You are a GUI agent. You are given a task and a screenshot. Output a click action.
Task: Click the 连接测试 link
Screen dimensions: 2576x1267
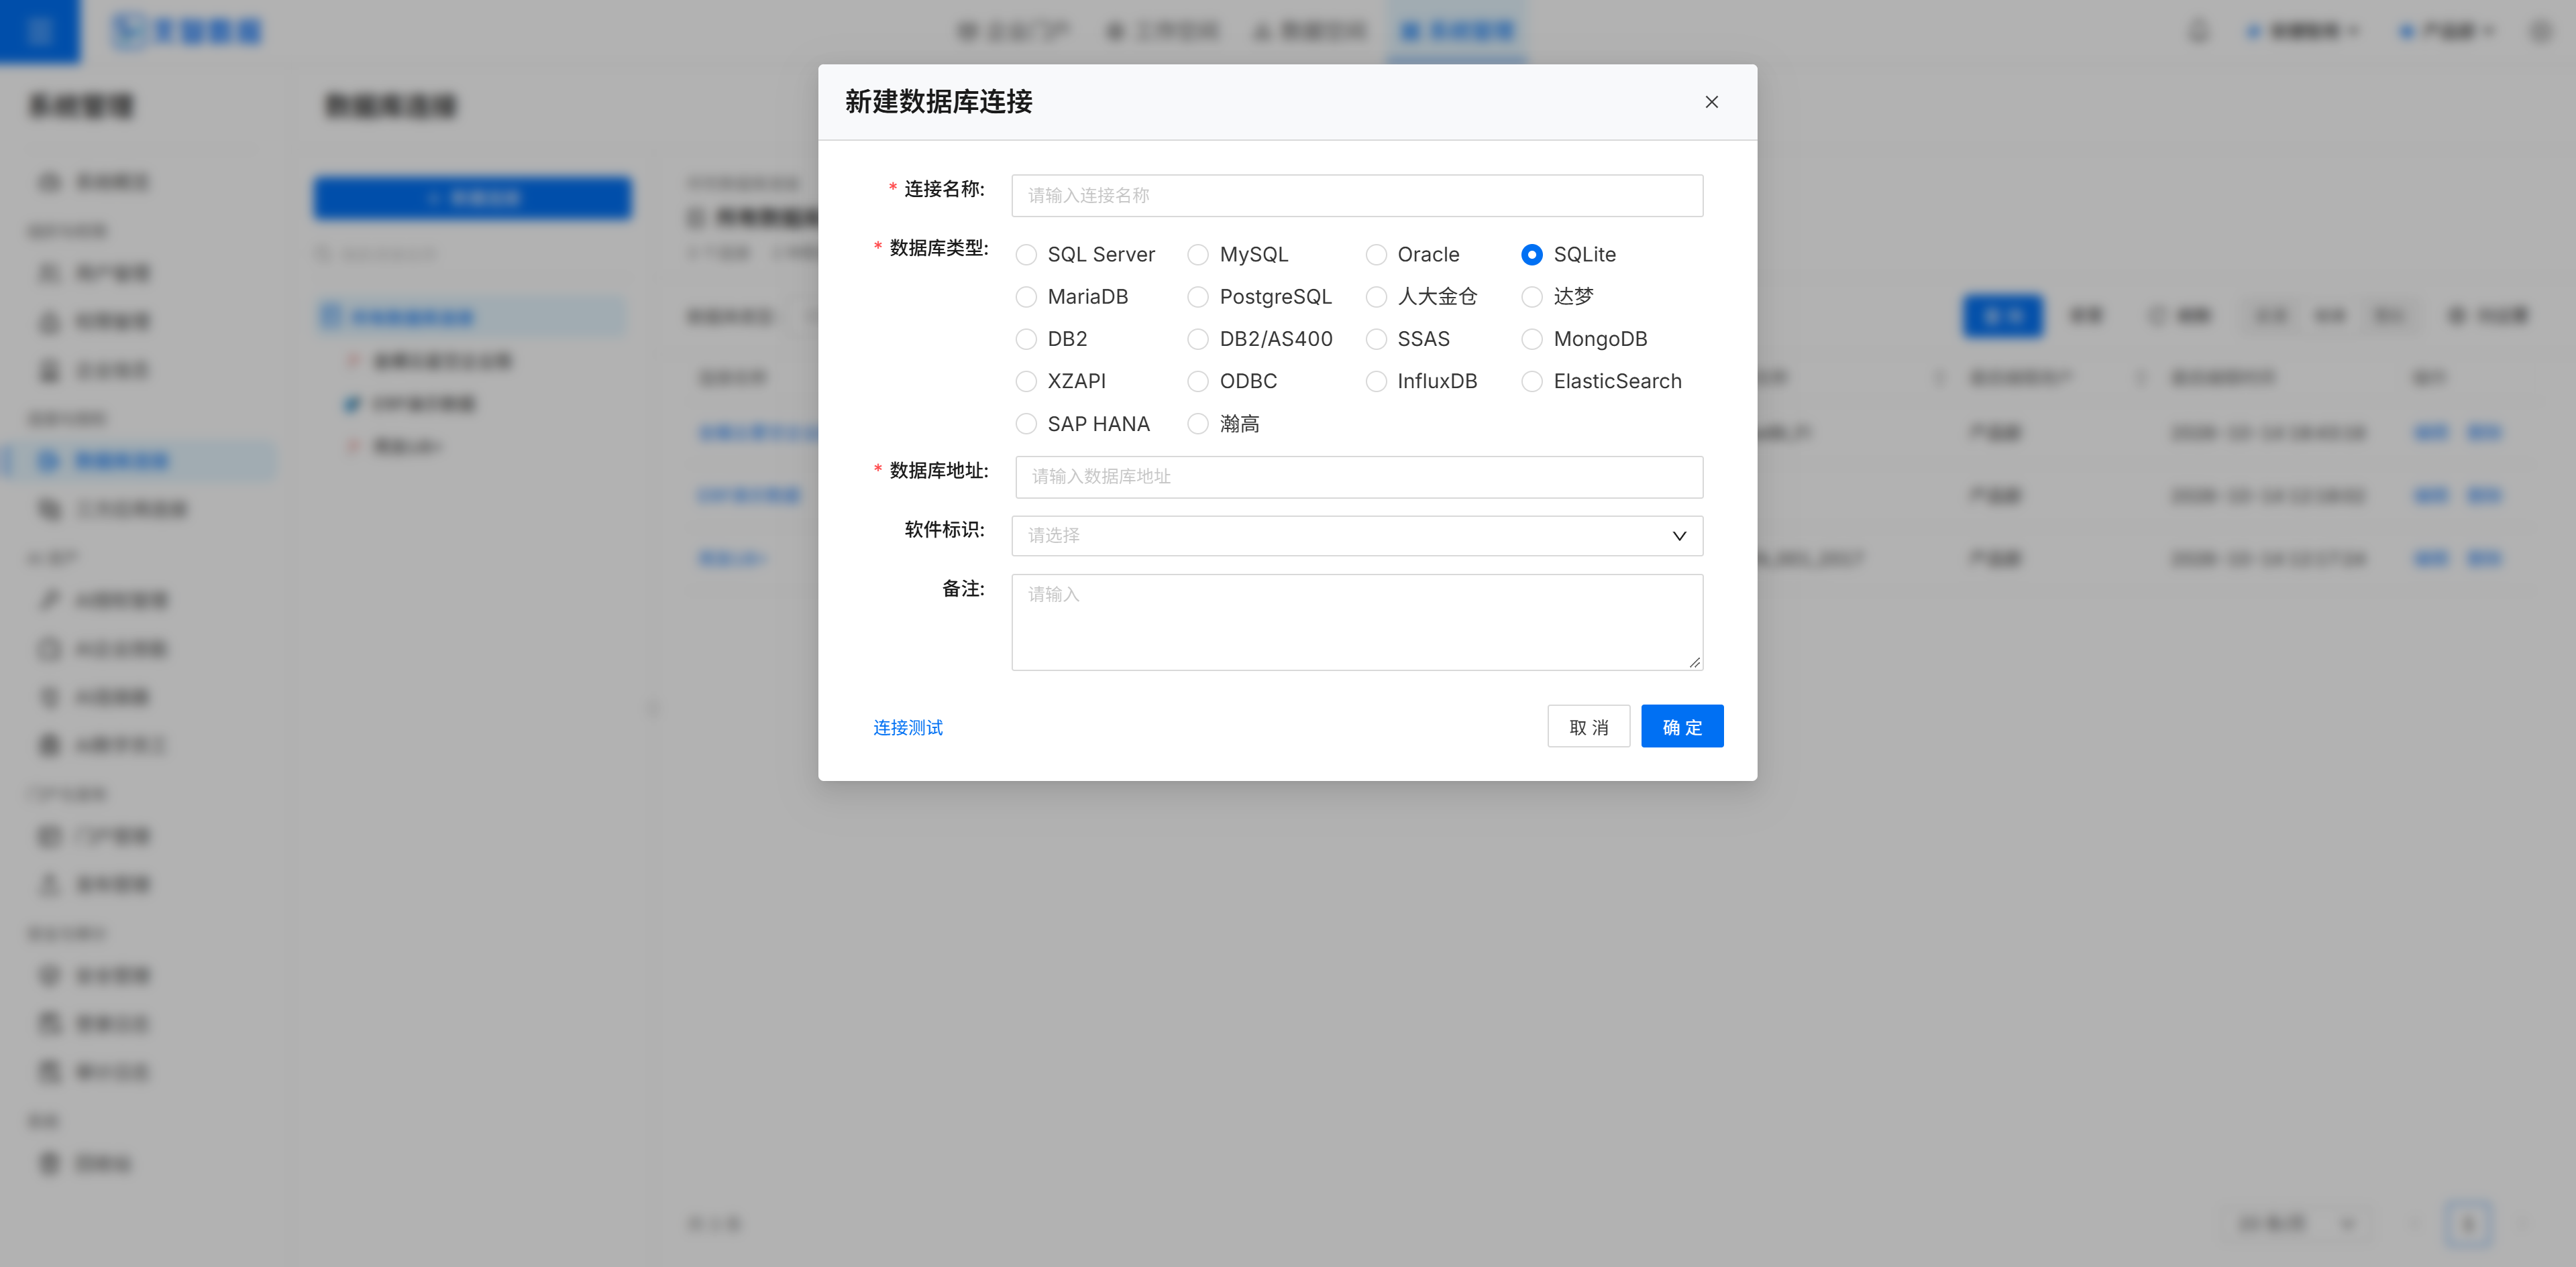point(908,727)
